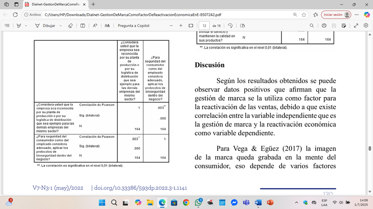Zoom out the PDF with minus
This screenshot has height=209, width=373.
pos(171,26)
